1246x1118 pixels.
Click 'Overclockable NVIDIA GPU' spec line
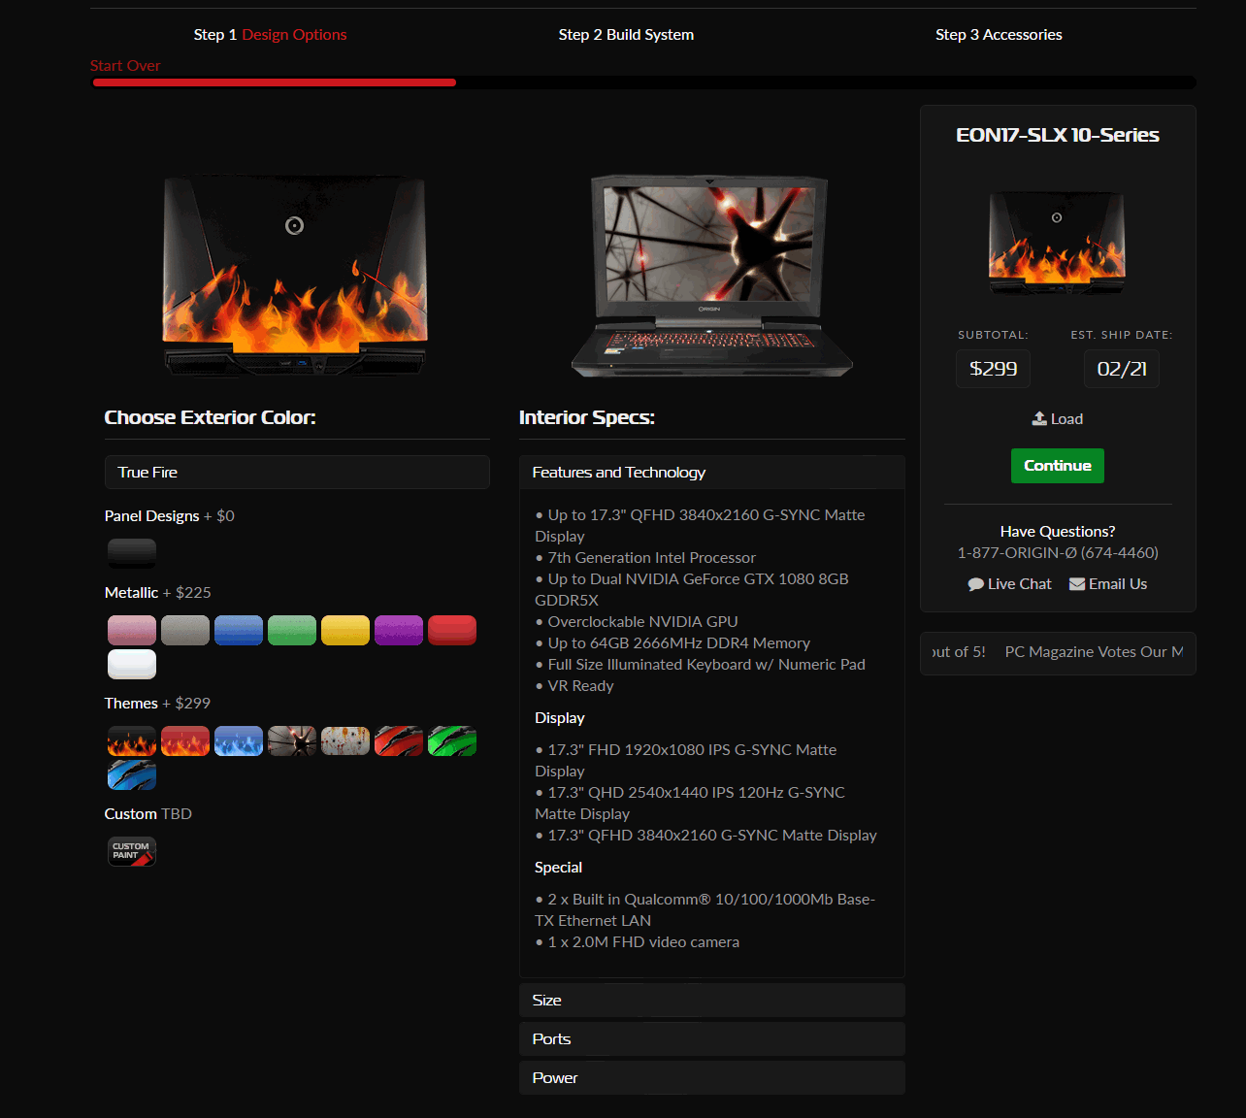point(642,622)
